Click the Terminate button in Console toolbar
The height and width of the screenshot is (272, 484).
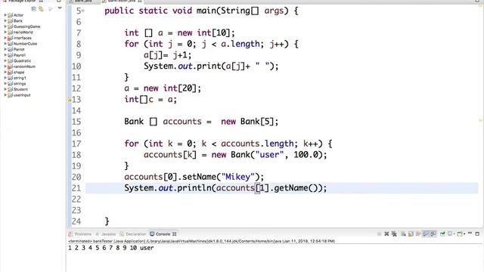click(379, 234)
